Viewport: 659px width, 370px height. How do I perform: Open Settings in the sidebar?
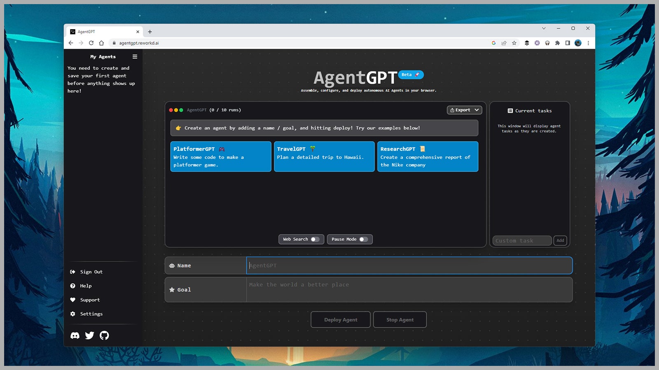(86, 314)
